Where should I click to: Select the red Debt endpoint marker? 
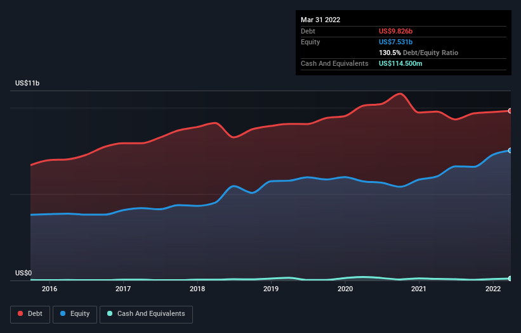pos(510,111)
